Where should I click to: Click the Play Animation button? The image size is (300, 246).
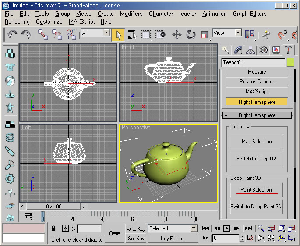[227, 228]
